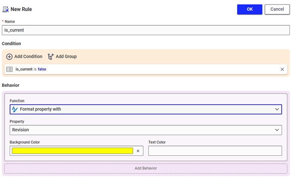The width and height of the screenshot is (292, 178).
Task: Click the Add Condition plus icon
Action: (9, 57)
